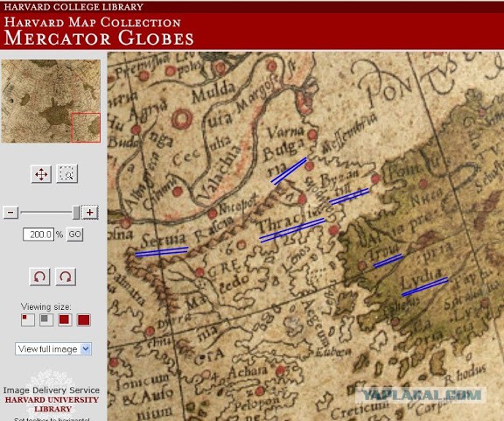
Task: Click the Mercator Globes heading
Action: click(98, 38)
